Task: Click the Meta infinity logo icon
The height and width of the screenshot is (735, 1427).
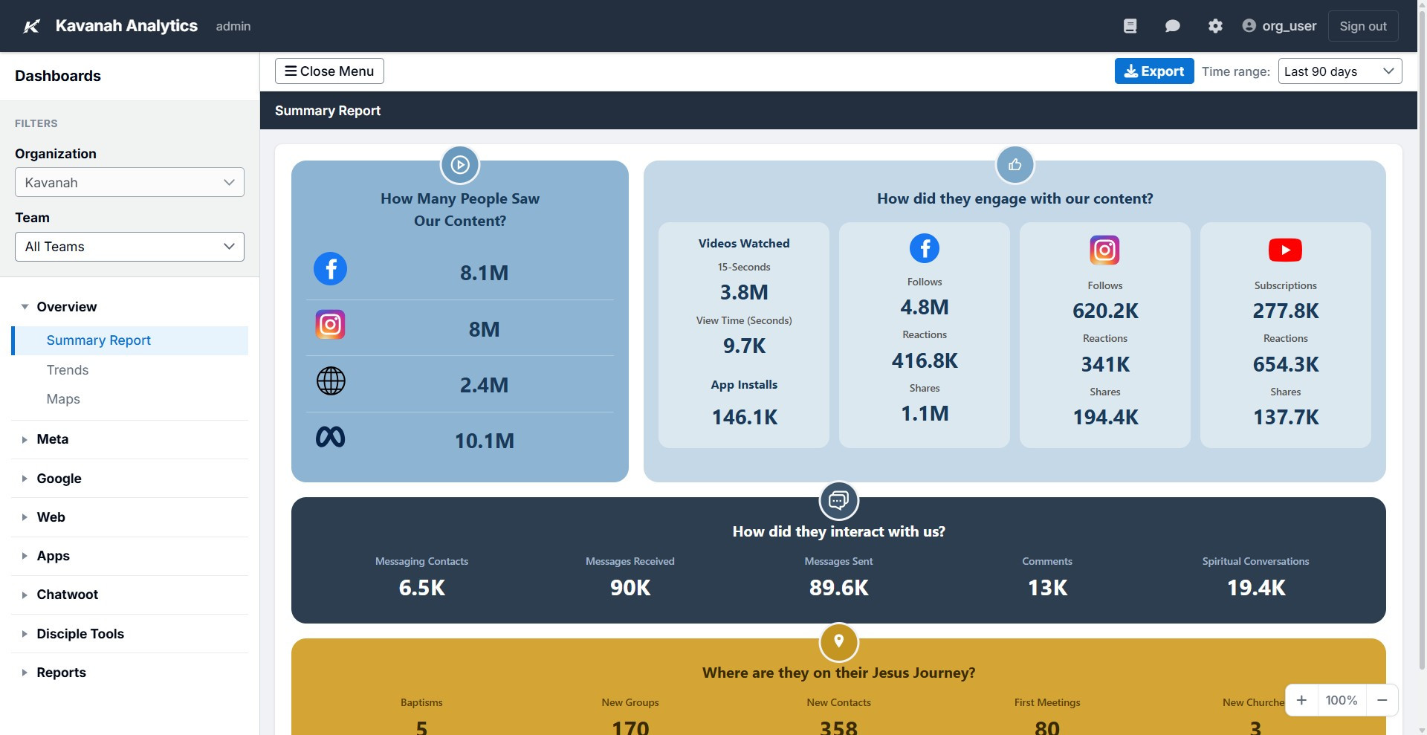Action: (330, 436)
